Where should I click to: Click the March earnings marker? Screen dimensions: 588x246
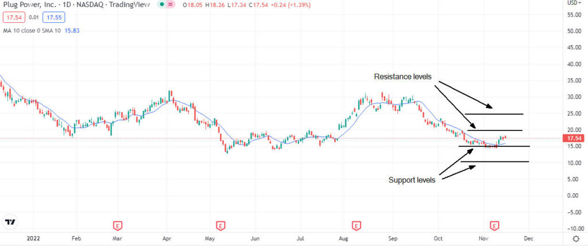[x=117, y=225]
